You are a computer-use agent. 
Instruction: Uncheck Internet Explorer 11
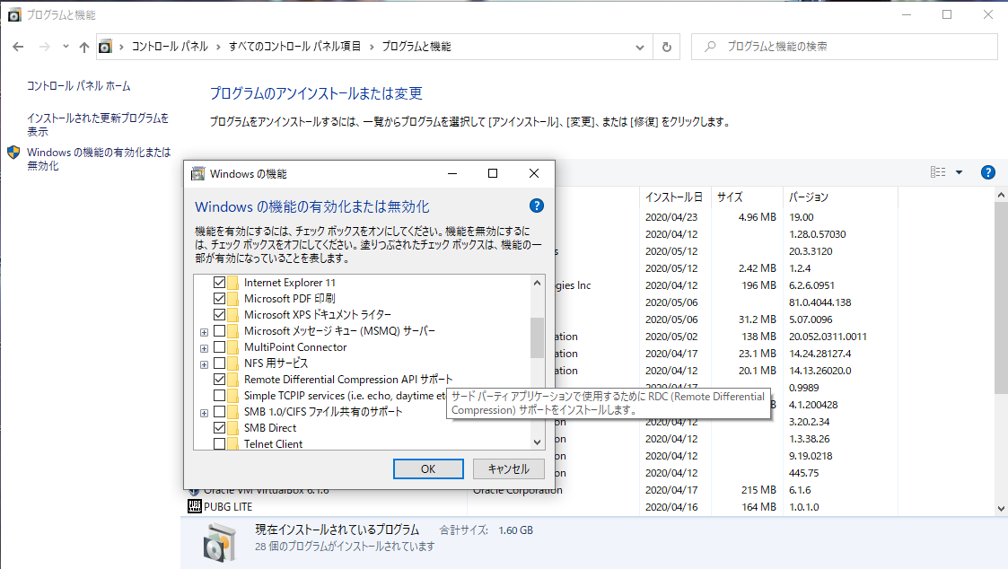(219, 282)
